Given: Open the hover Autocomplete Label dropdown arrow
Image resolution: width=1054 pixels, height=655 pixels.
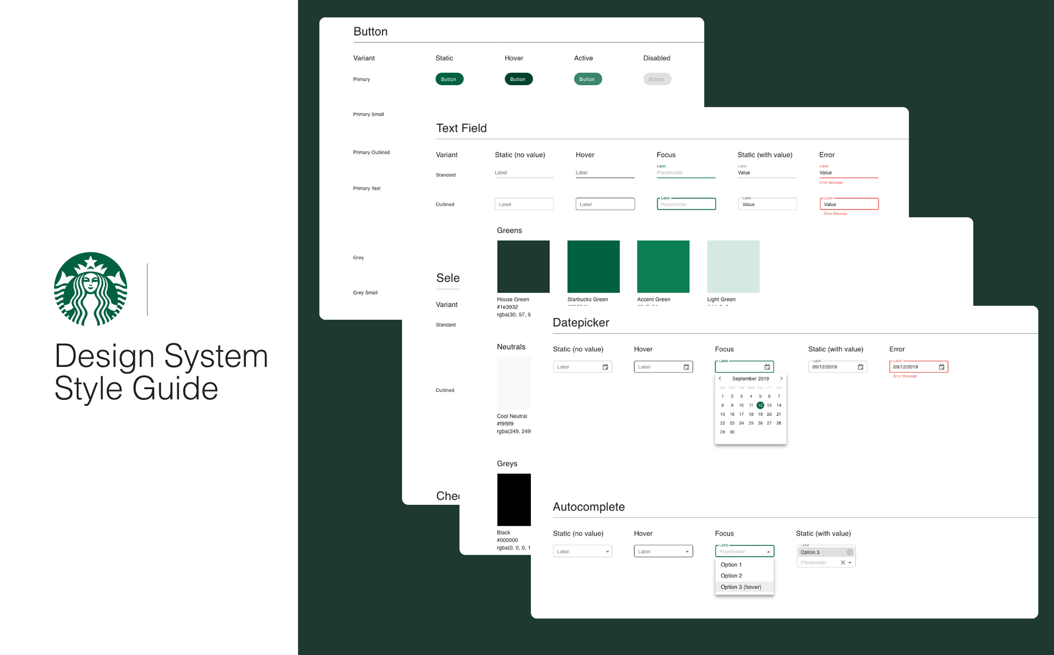Looking at the screenshot, I should pyautogui.click(x=688, y=551).
